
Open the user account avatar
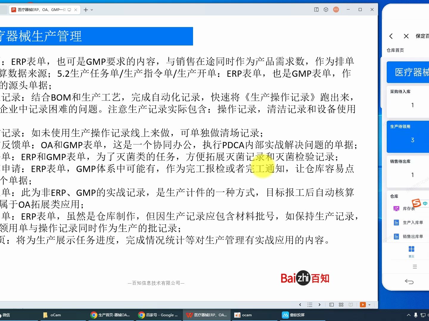point(336,10)
